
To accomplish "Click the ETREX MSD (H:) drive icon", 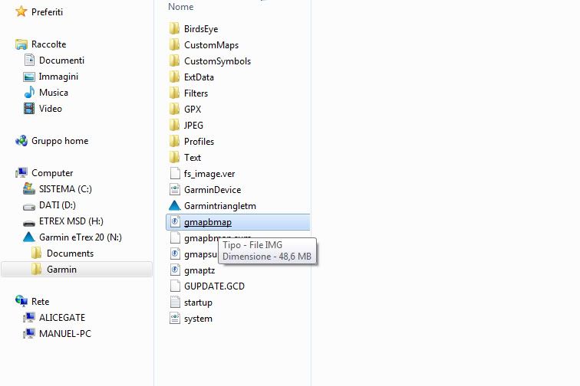I will coord(29,223).
